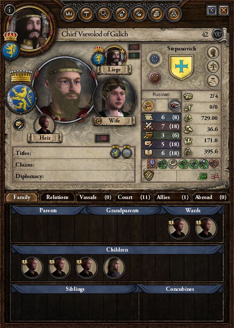The image size is (234, 328).
Task: Open the Court (11) tab
Action: pos(134,197)
